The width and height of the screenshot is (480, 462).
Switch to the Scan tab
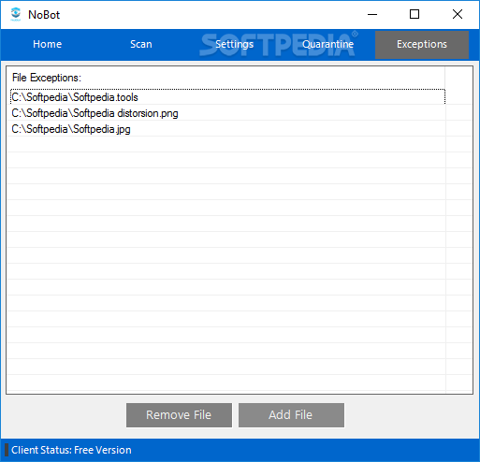(x=141, y=44)
